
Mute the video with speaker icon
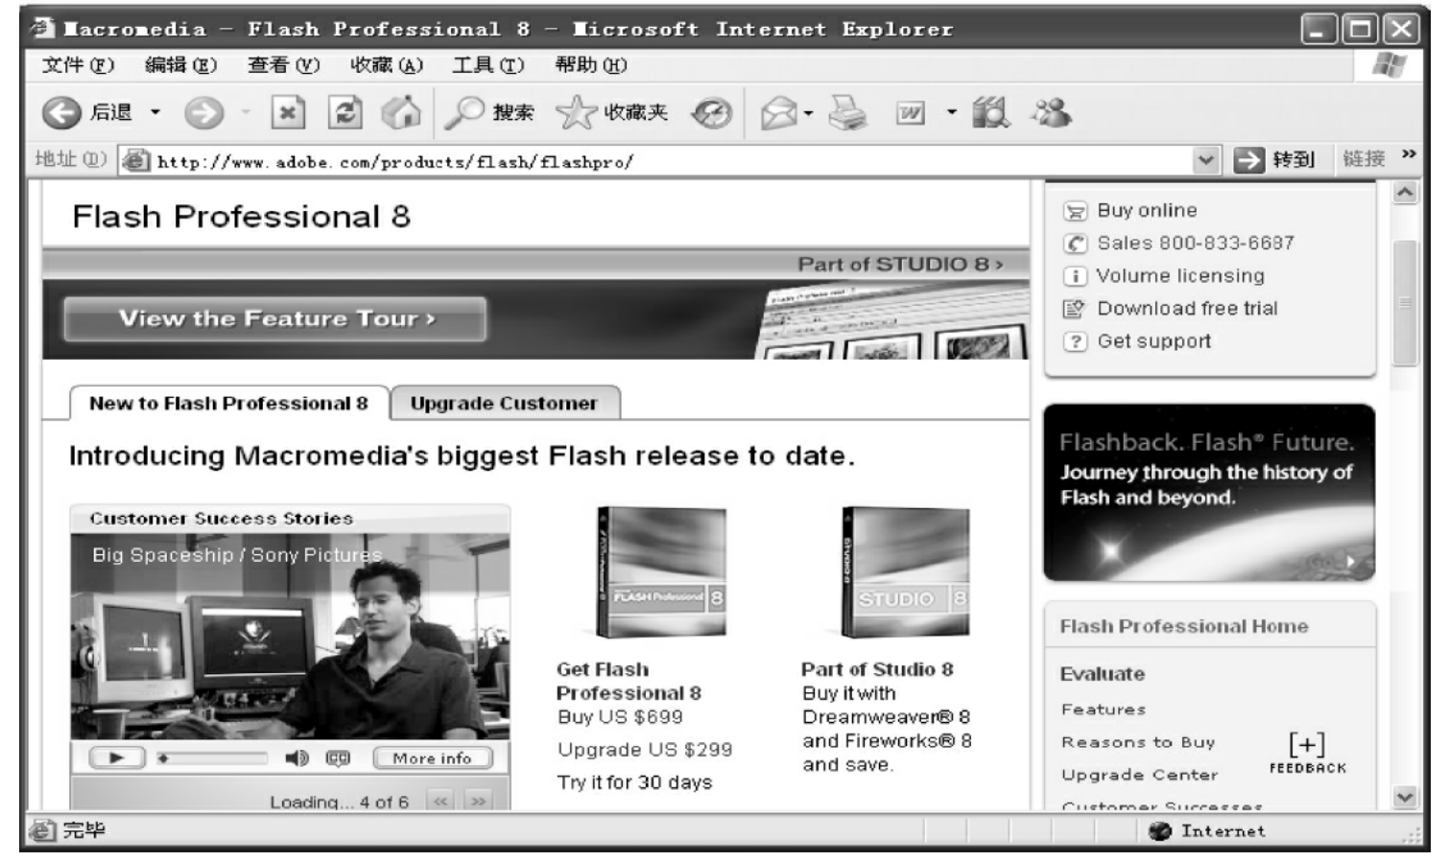pyautogui.click(x=297, y=758)
